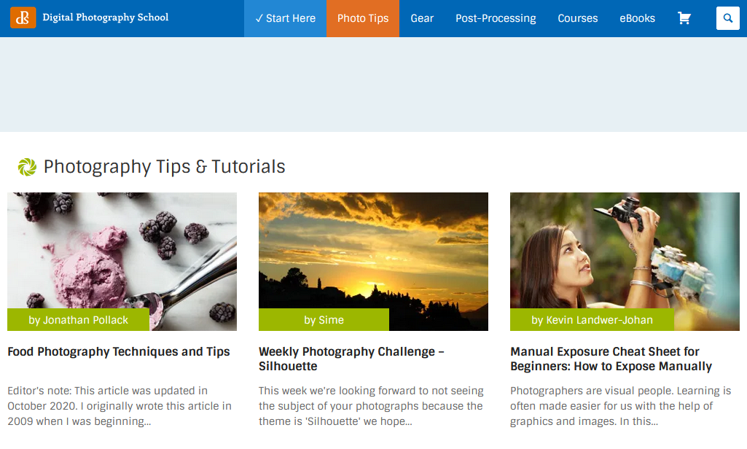Open the Start Here menu item
The width and height of the screenshot is (747, 449).
tap(285, 18)
